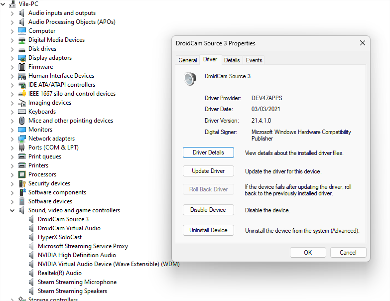Click the IEEE 1667 silo devices icon
This screenshot has height=301, width=390.
pos(22,94)
